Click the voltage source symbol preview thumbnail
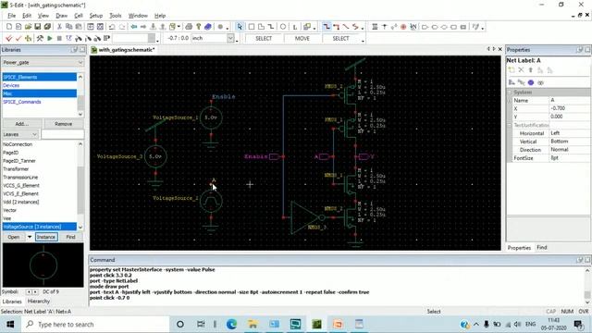Image resolution: width=592 pixels, height=333 pixels. pyautogui.click(x=43, y=265)
